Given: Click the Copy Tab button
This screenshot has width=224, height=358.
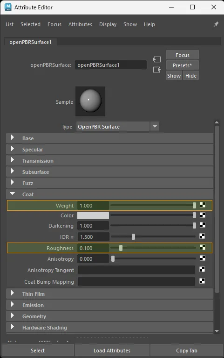Looking at the screenshot, I should coord(186,350).
